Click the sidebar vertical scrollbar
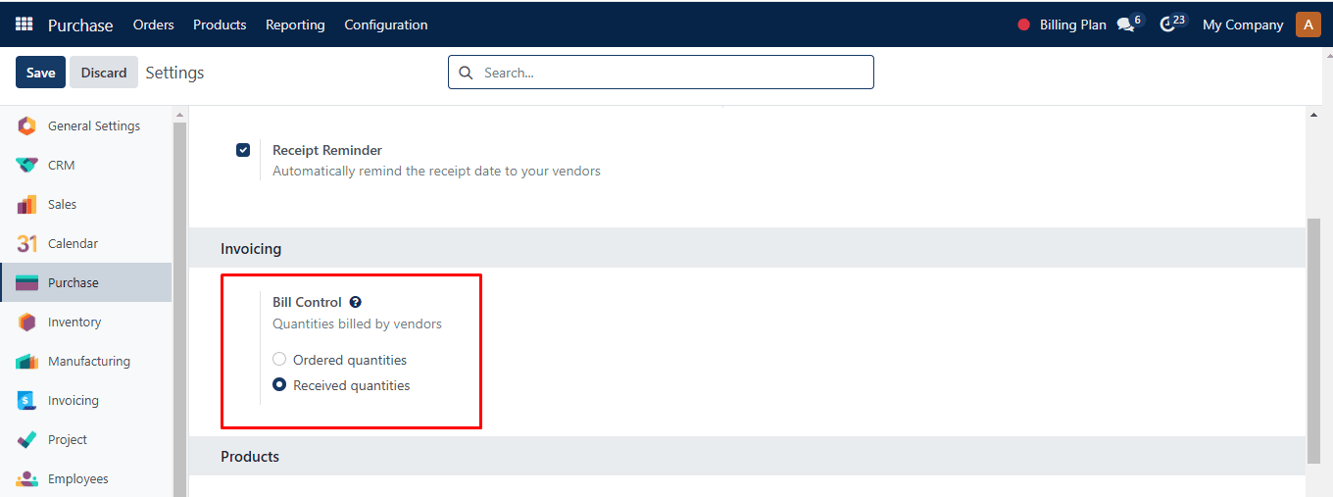The image size is (1333, 497). click(179, 309)
